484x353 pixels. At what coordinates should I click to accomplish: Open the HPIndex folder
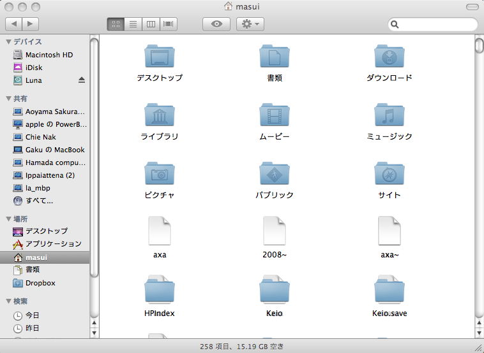tap(159, 289)
